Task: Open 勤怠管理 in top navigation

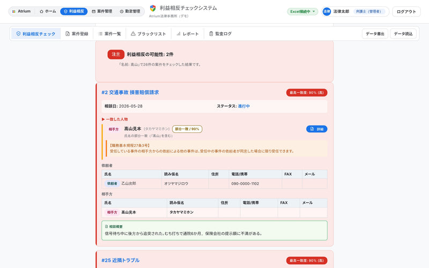Action: pos(130,11)
